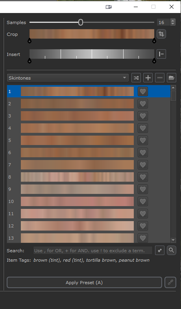Open preset folder icon
Image resolution: width=181 pixels, height=309 pixels.
[172, 78]
